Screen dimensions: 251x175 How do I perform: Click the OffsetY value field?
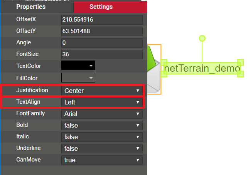(102, 31)
